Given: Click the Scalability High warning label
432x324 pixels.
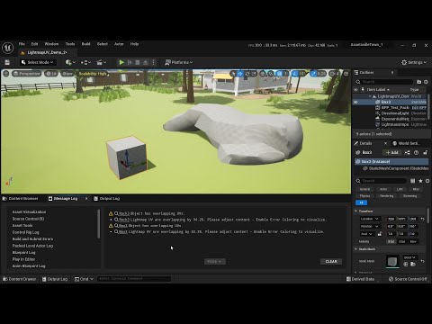Looking at the screenshot, I should (x=93, y=74).
